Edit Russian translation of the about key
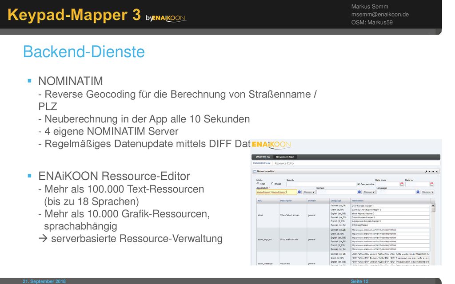This screenshot has width=455, height=284. [391, 225]
